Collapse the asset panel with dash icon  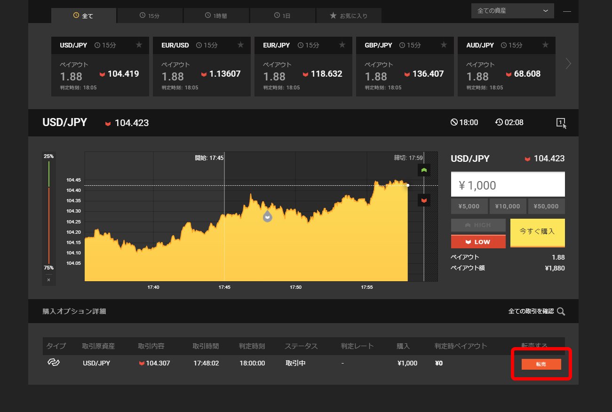click(567, 11)
